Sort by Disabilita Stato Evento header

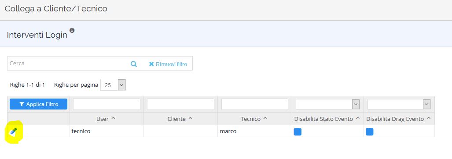[x=327, y=119]
